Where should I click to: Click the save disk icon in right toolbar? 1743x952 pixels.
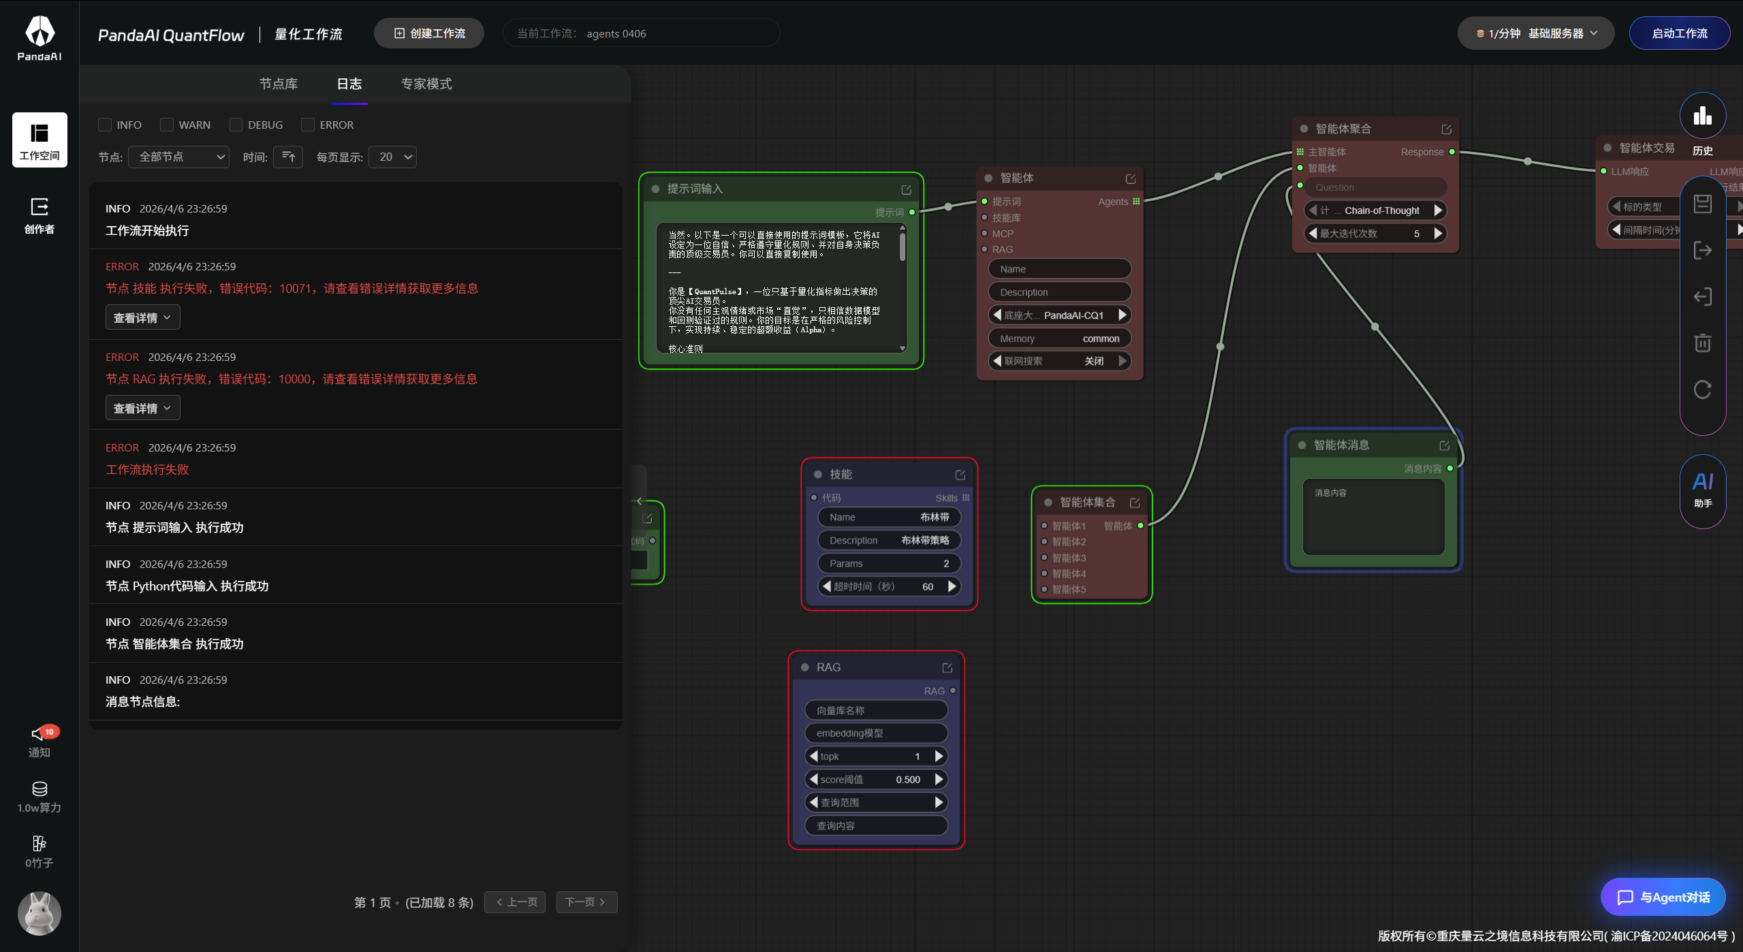pos(1702,204)
